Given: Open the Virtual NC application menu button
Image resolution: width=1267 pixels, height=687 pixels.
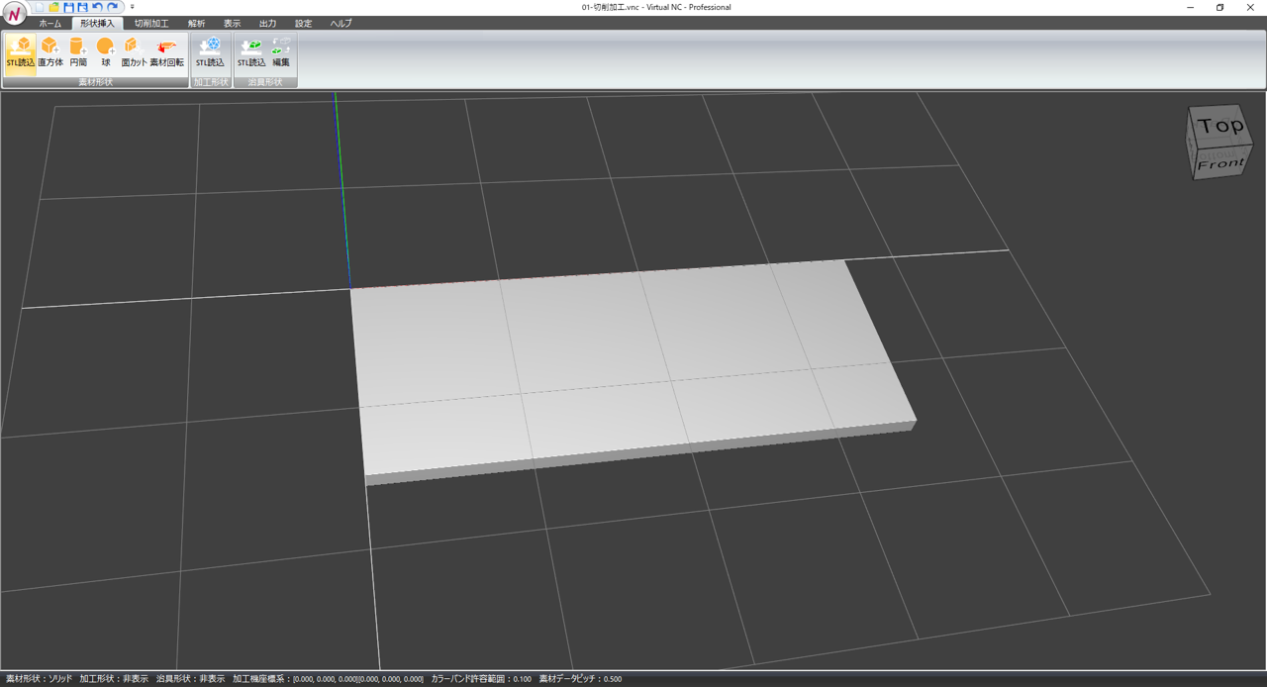Looking at the screenshot, I should click(14, 15).
